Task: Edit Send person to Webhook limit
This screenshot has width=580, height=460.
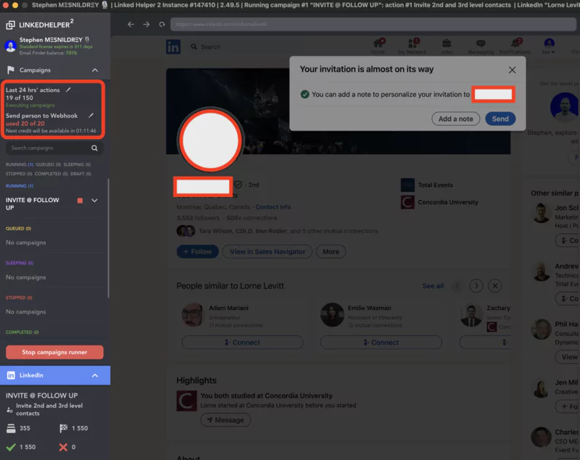Action: pos(91,116)
